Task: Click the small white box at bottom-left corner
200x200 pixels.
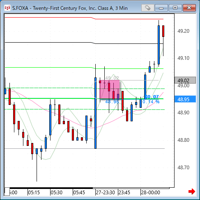Action: click(7, 191)
